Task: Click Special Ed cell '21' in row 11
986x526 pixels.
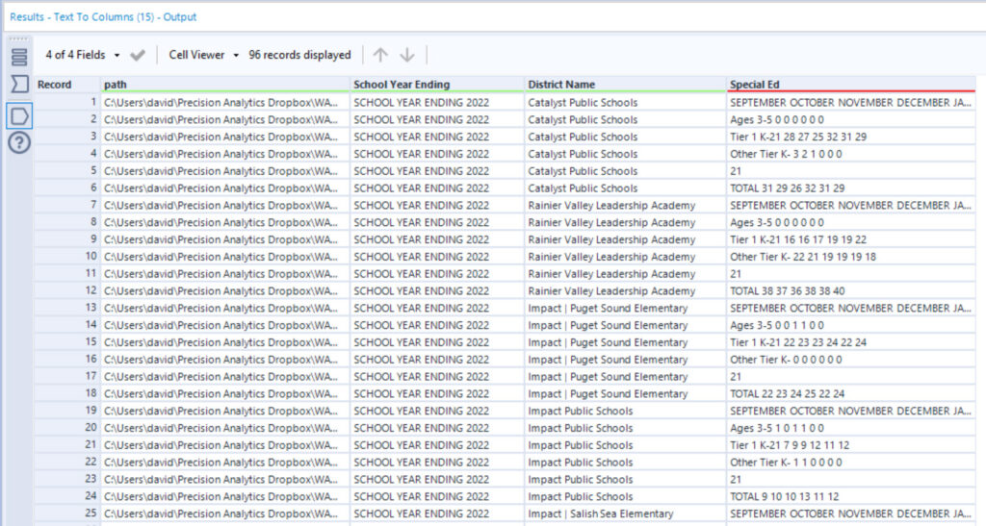Action: point(851,274)
